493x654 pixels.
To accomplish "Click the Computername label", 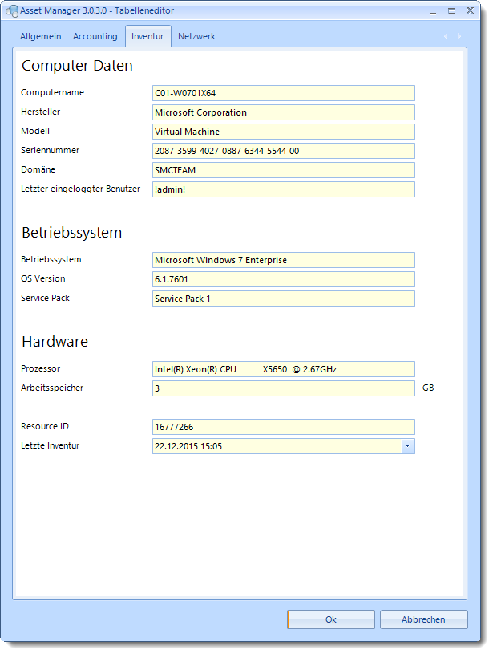I will [53, 92].
